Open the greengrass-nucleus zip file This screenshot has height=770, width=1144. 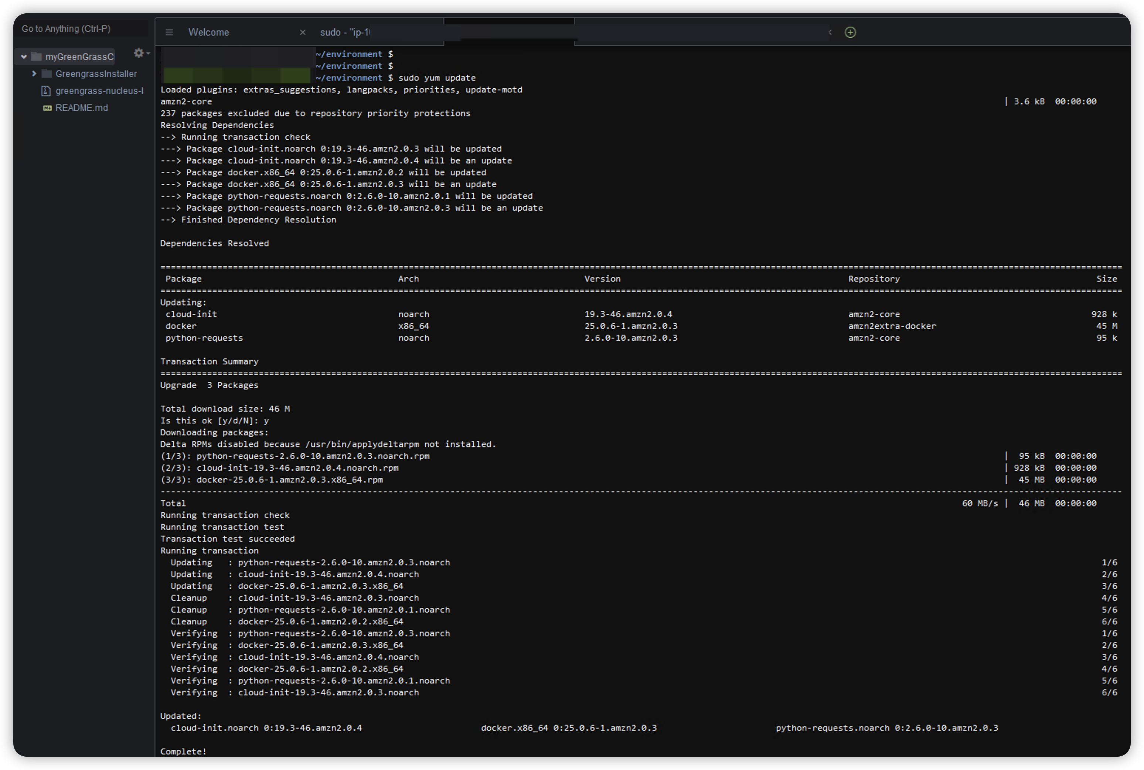point(99,91)
